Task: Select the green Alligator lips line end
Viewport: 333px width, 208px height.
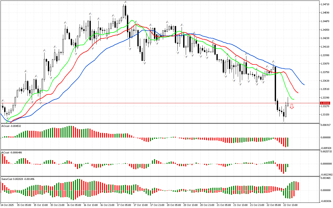Action: coord(293,99)
